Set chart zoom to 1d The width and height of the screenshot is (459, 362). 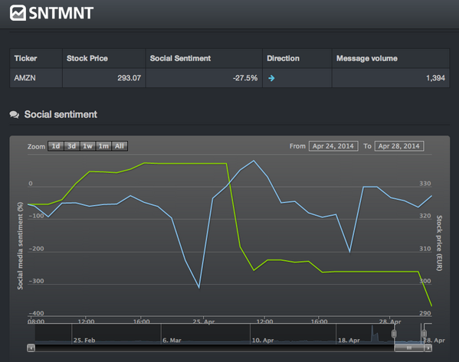[x=56, y=146]
